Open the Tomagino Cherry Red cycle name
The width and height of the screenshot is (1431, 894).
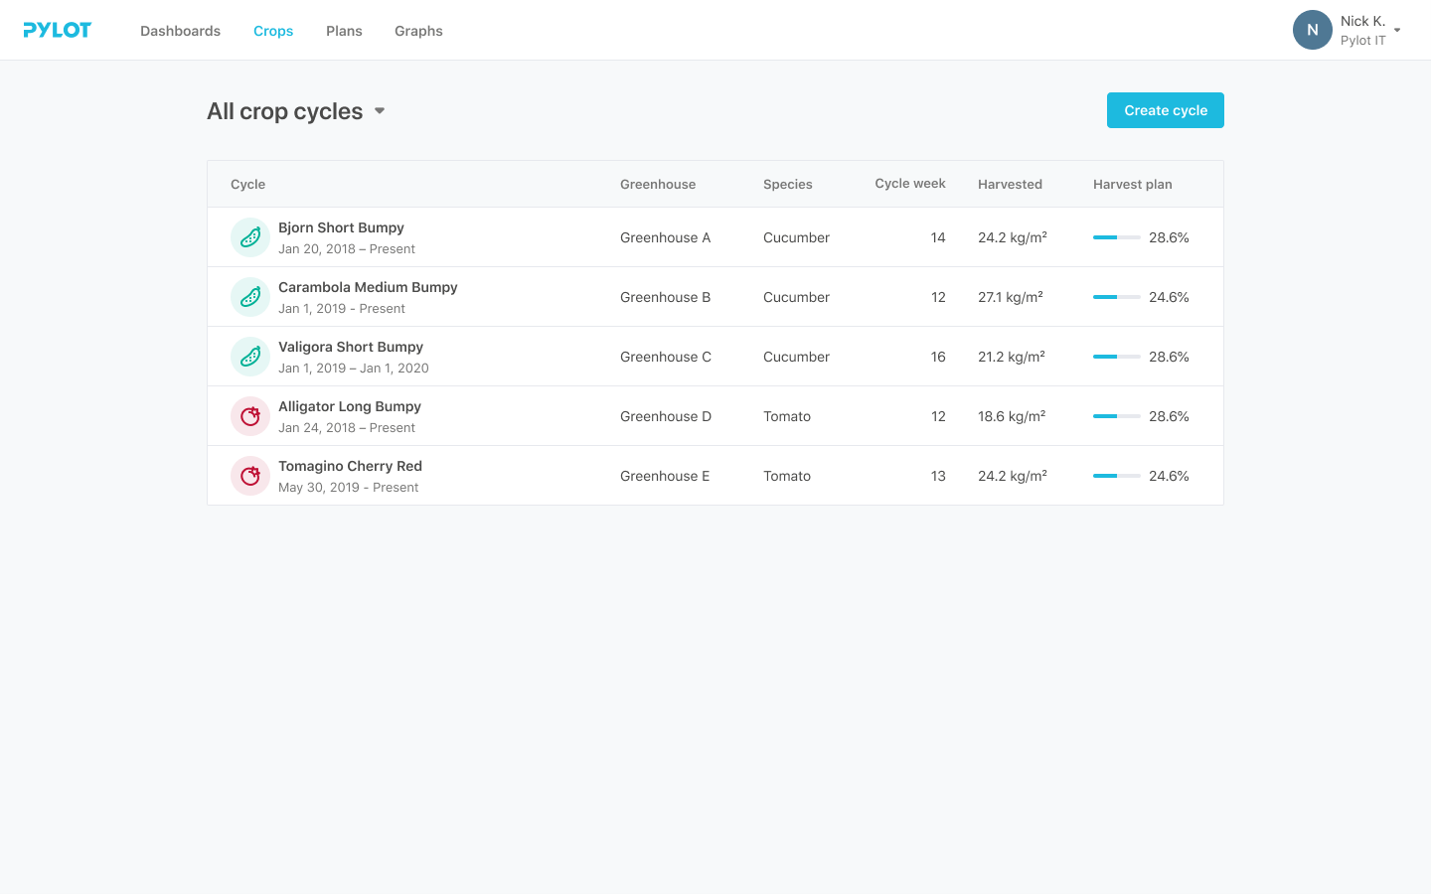coord(350,466)
